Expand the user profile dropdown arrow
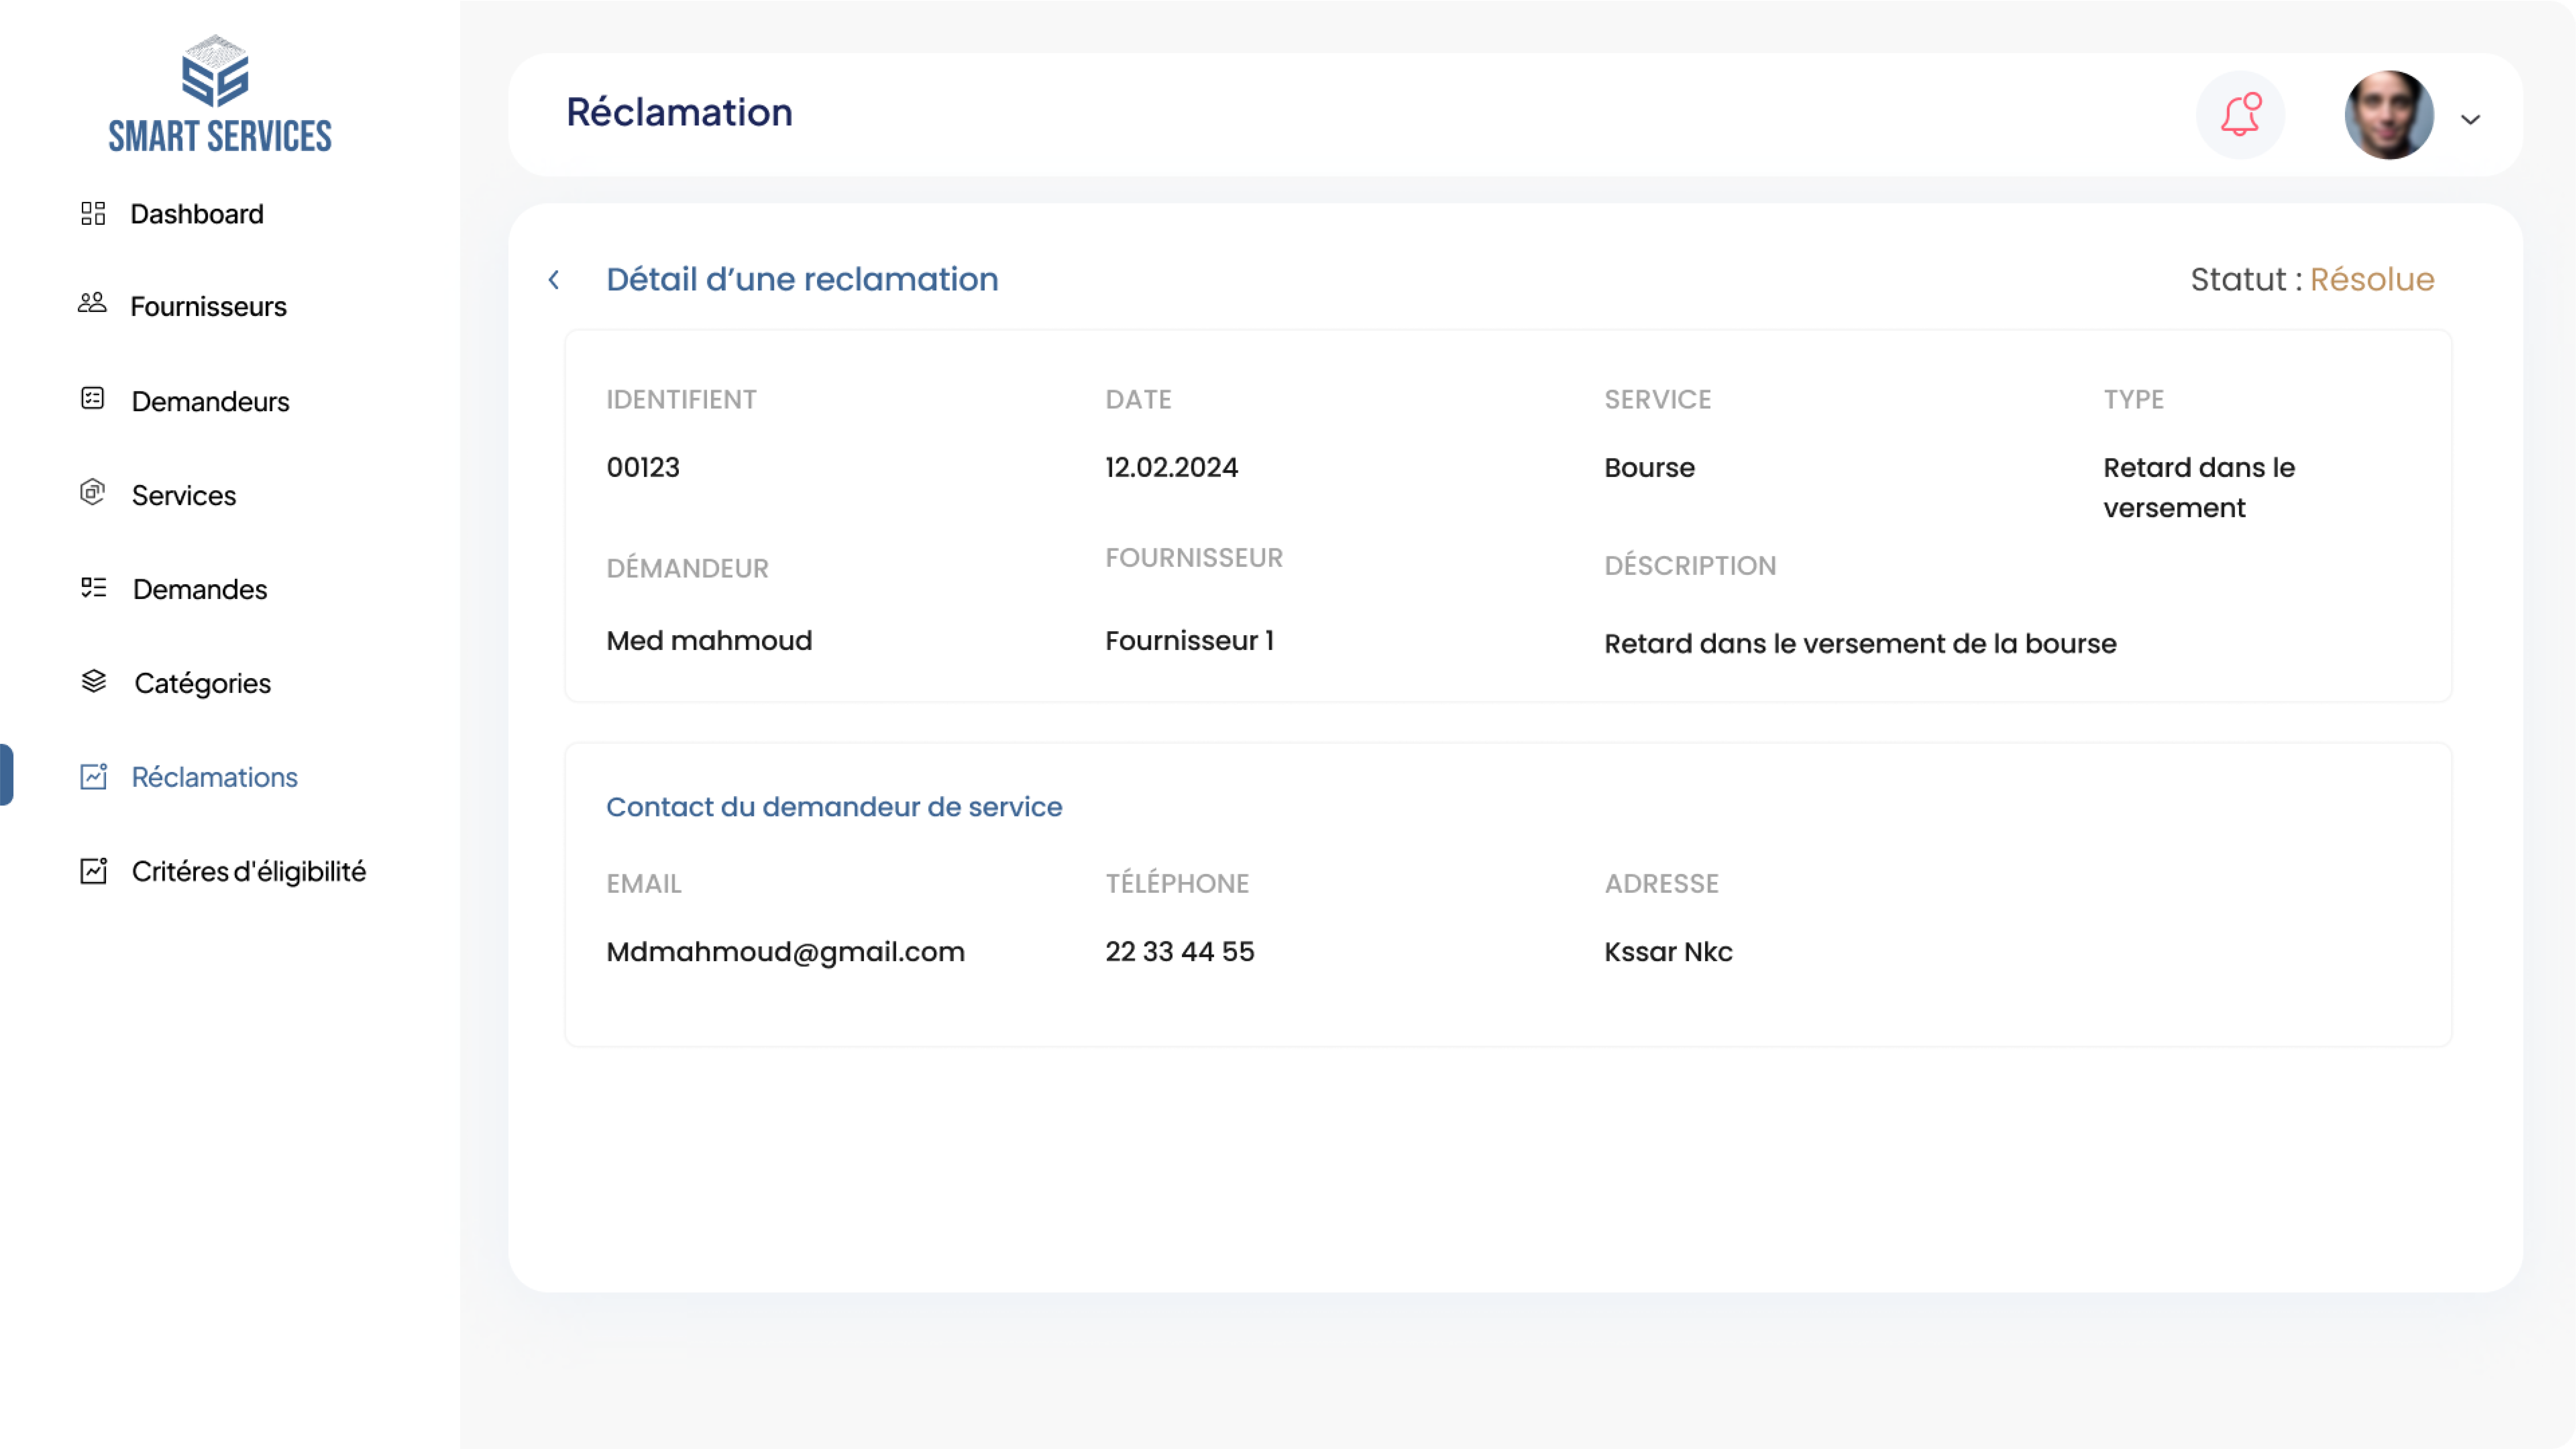Screen dimensions: 2576x1449 click(2470, 120)
